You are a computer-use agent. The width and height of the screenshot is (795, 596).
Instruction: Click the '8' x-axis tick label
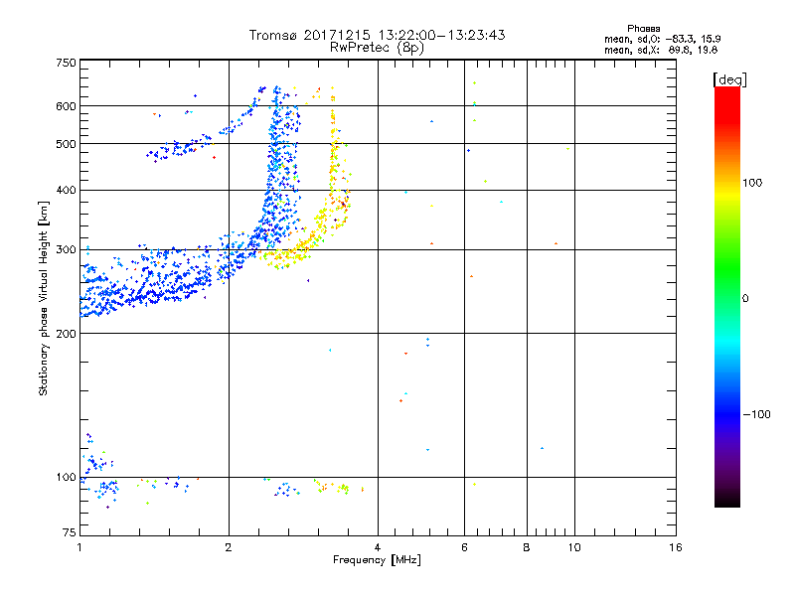coord(527,547)
